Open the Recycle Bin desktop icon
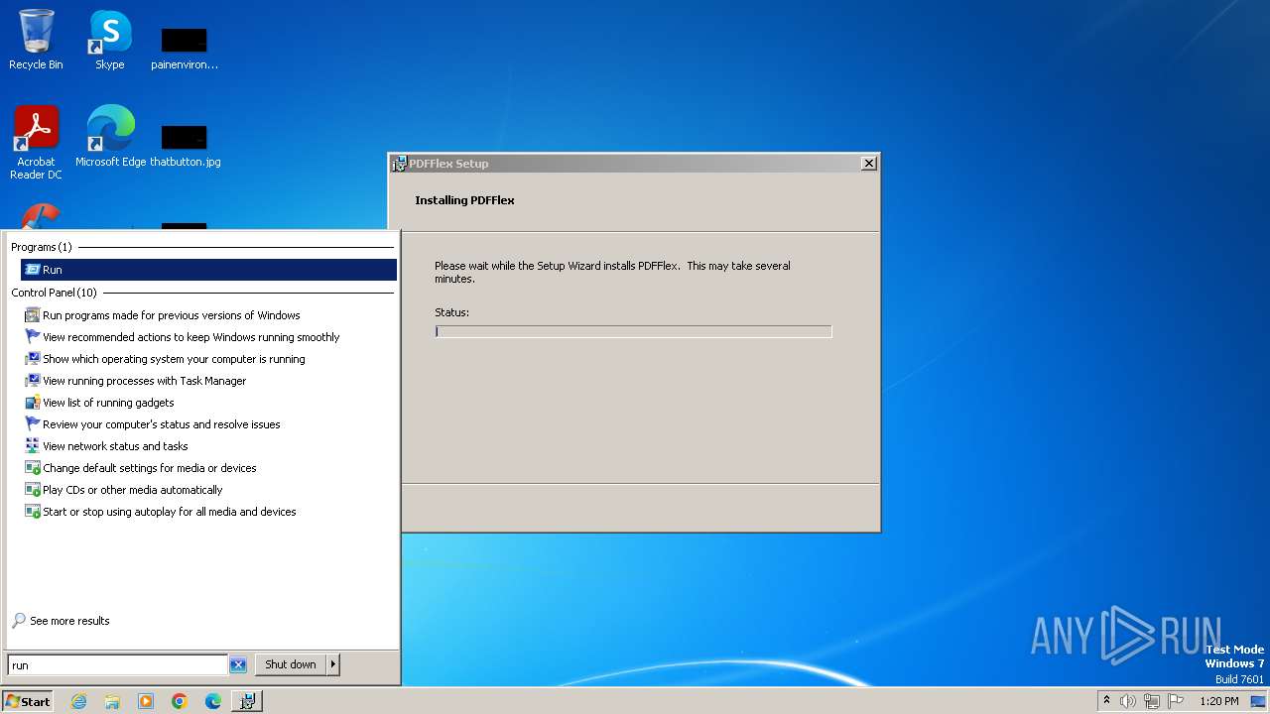The image size is (1270, 714). pyautogui.click(x=36, y=40)
